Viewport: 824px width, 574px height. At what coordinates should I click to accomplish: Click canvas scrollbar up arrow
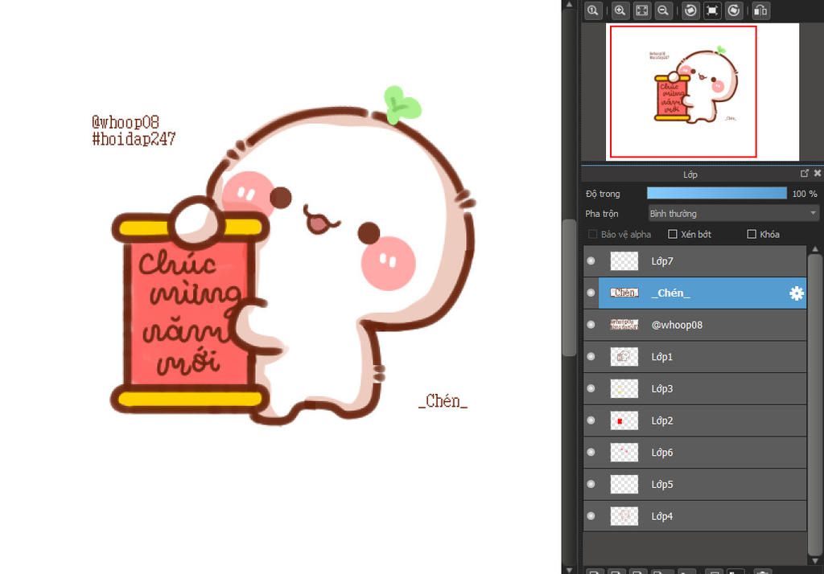point(569,4)
